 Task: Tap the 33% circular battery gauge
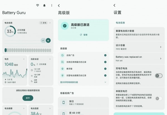click(10, 31)
